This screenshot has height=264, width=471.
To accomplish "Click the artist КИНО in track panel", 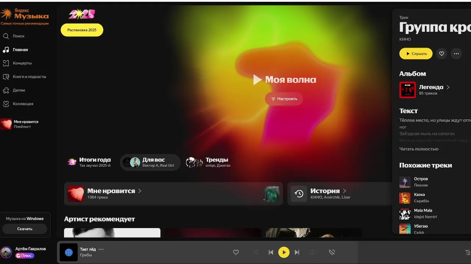I will pos(405,39).
